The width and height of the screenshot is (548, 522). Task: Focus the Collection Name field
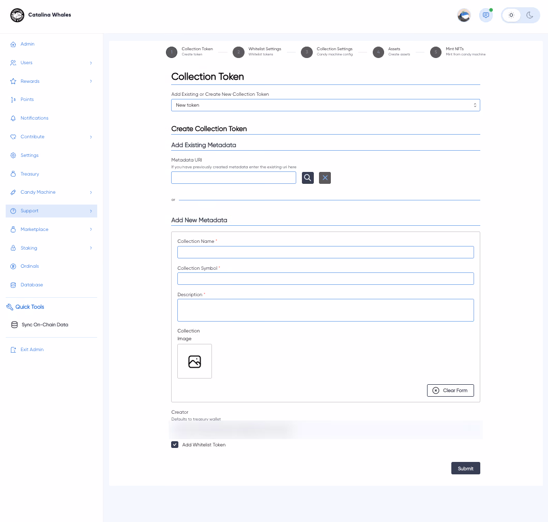click(x=325, y=252)
